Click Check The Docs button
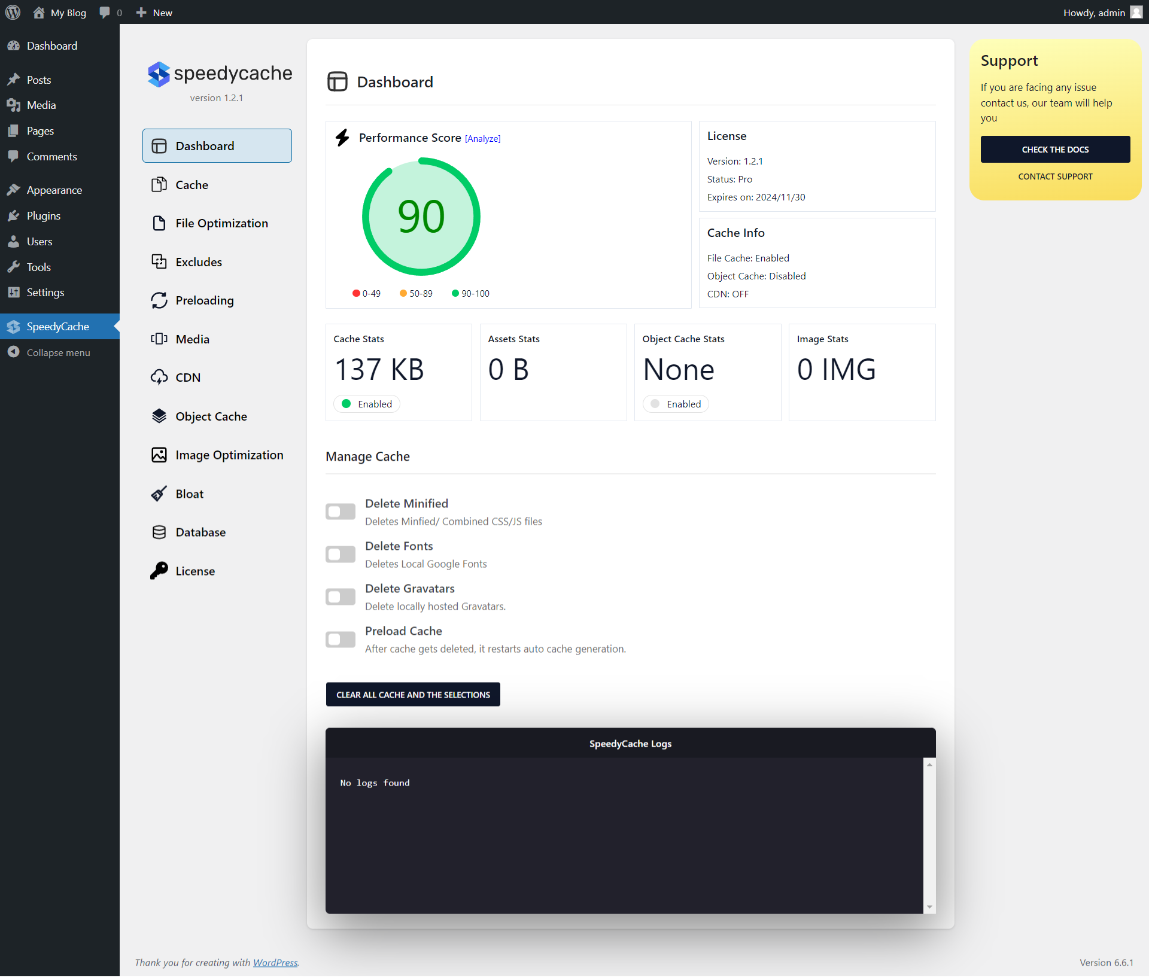The height and width of the screenshot is (977, 1149). coord(1055,150)
